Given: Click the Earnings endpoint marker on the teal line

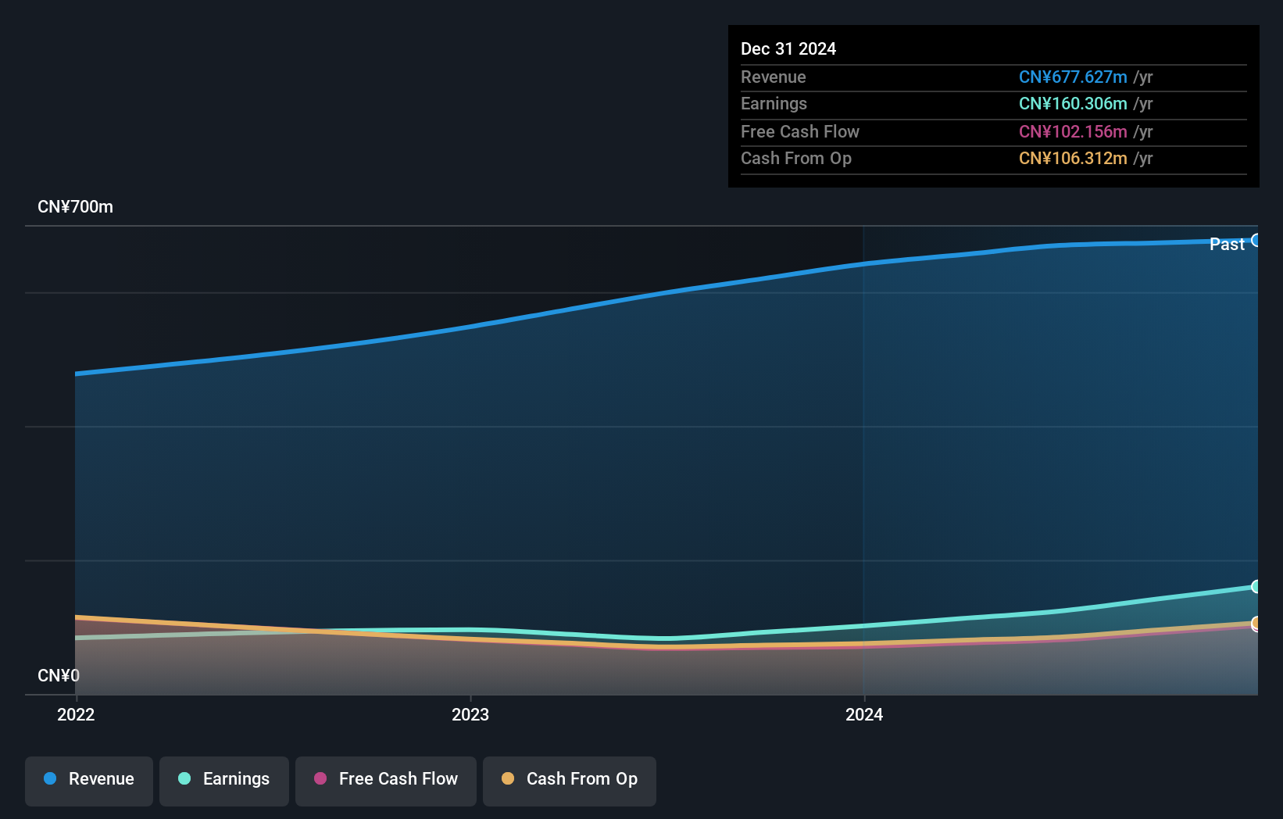Looking at the screenshot, I should pyautogui.click(x=1256, y=586).
